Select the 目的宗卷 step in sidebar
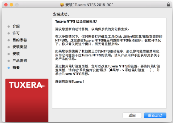The image size is (173, 123). [x=20, y=40]
